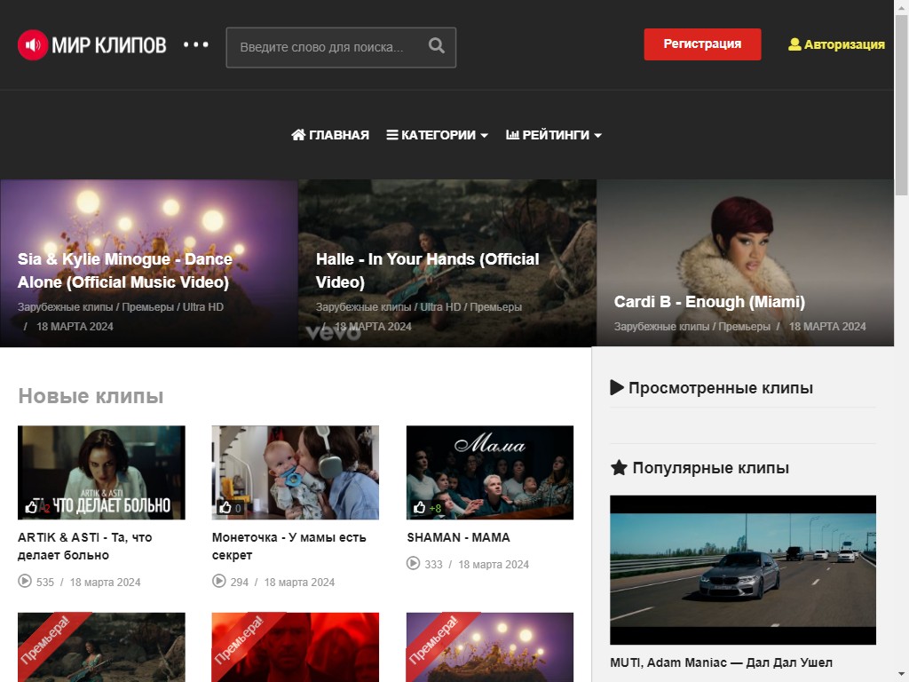Open Cardi B - Enough (Miami) banner title

[x=709, y=302]
